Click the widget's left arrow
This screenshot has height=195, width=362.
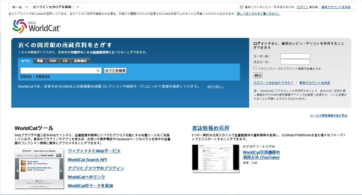tap(17, 171)
